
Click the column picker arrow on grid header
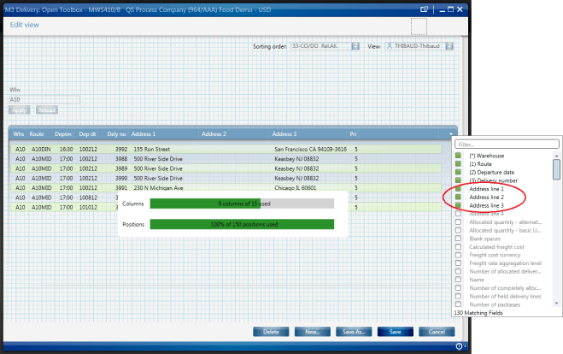click(x=450, y=134)
